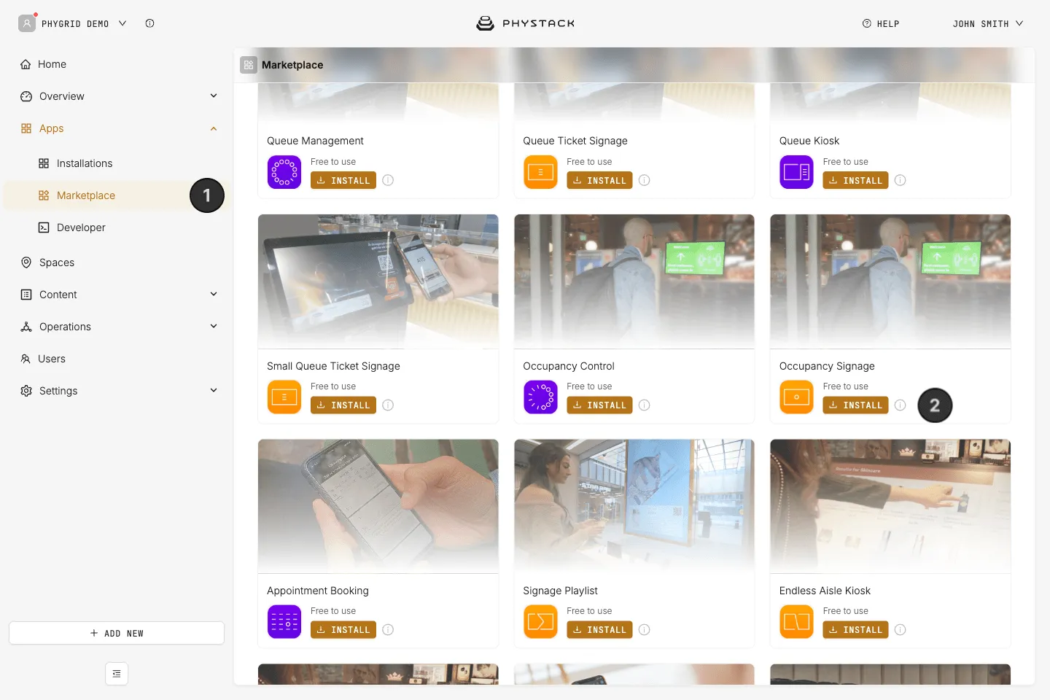Install the Queue Management app
1050x700 pixels.
(x=343, y=180)
